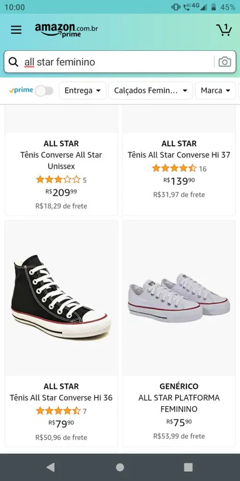The width and height of the screenshot is (240, 481).
Task: Open camera image search
Action: pos(225,62)
